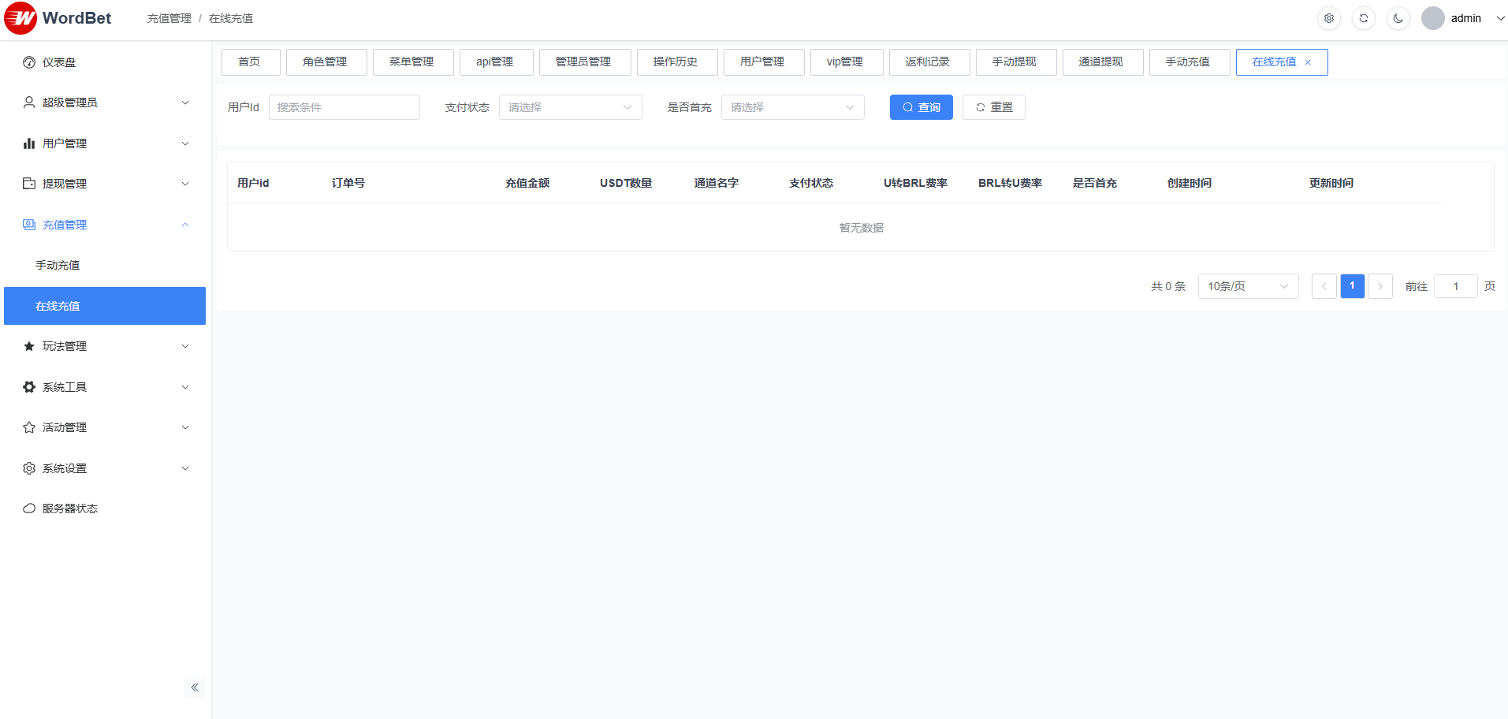Click the settings gear icon in header
Screen dimensions: 1508x719
pos(1329,18)
